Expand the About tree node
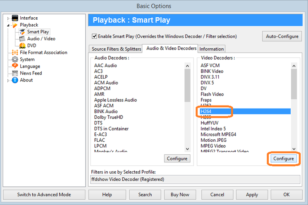Viewport: 308px width, 205px height. [x=8, y=80]
